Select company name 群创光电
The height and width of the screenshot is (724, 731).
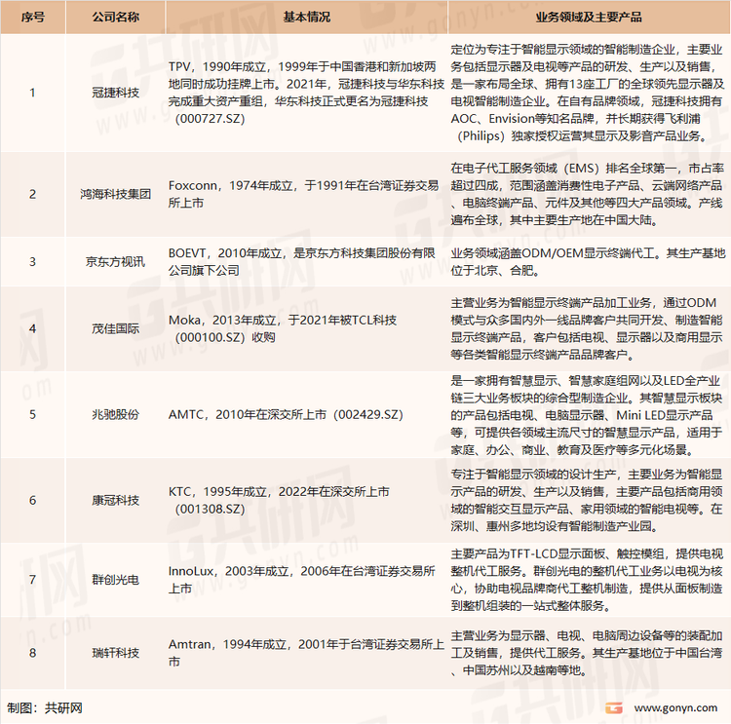[115, 580]
